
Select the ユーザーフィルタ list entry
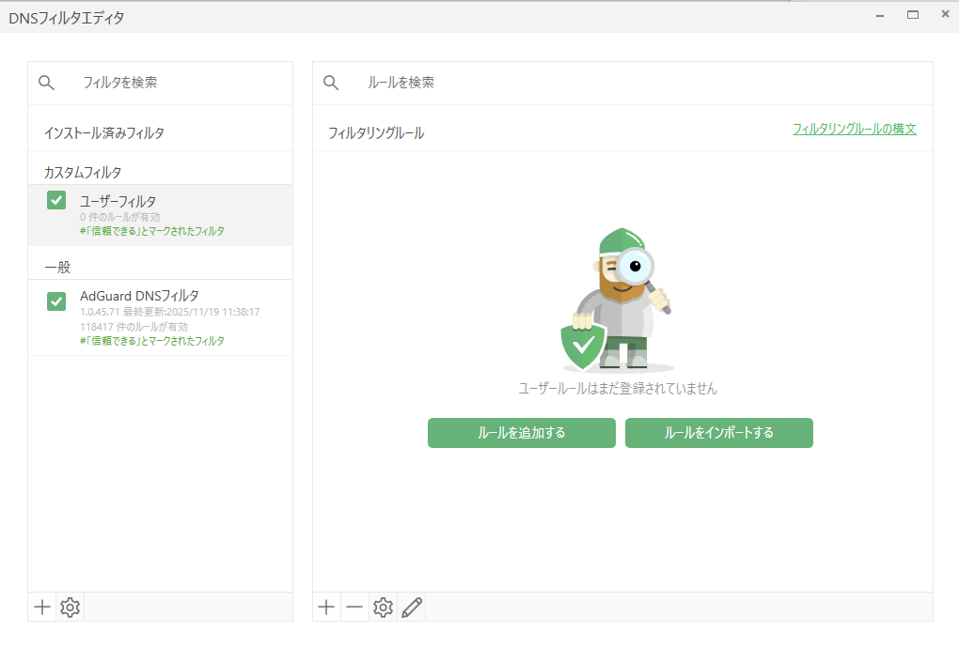tap(169, 215)
